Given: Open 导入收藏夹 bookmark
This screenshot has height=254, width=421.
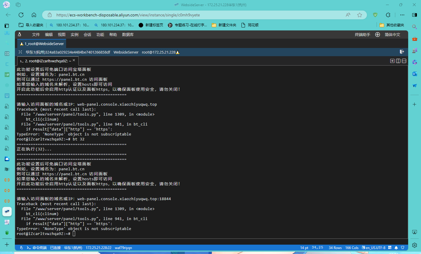Looking at the screenshot, I should pos(31,25).
